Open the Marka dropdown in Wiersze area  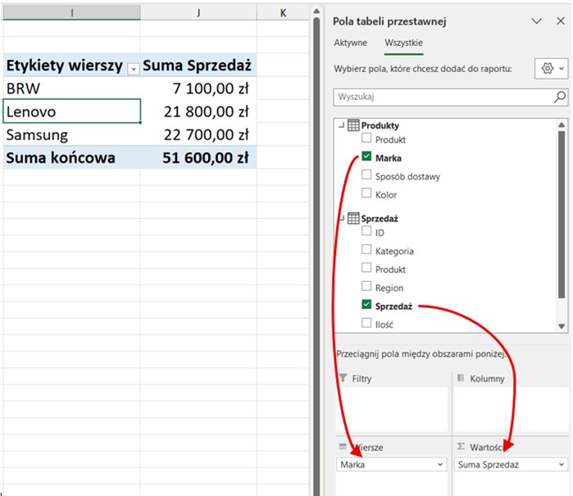(x=442, y=465)
